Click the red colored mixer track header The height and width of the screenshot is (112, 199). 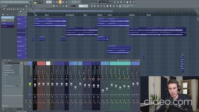click(x=41, y=63)
